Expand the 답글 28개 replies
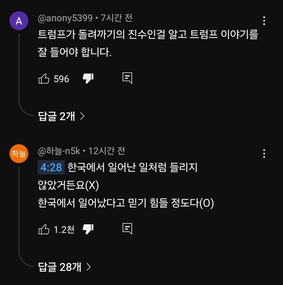 pyautogui.click(x=64, y=267)
